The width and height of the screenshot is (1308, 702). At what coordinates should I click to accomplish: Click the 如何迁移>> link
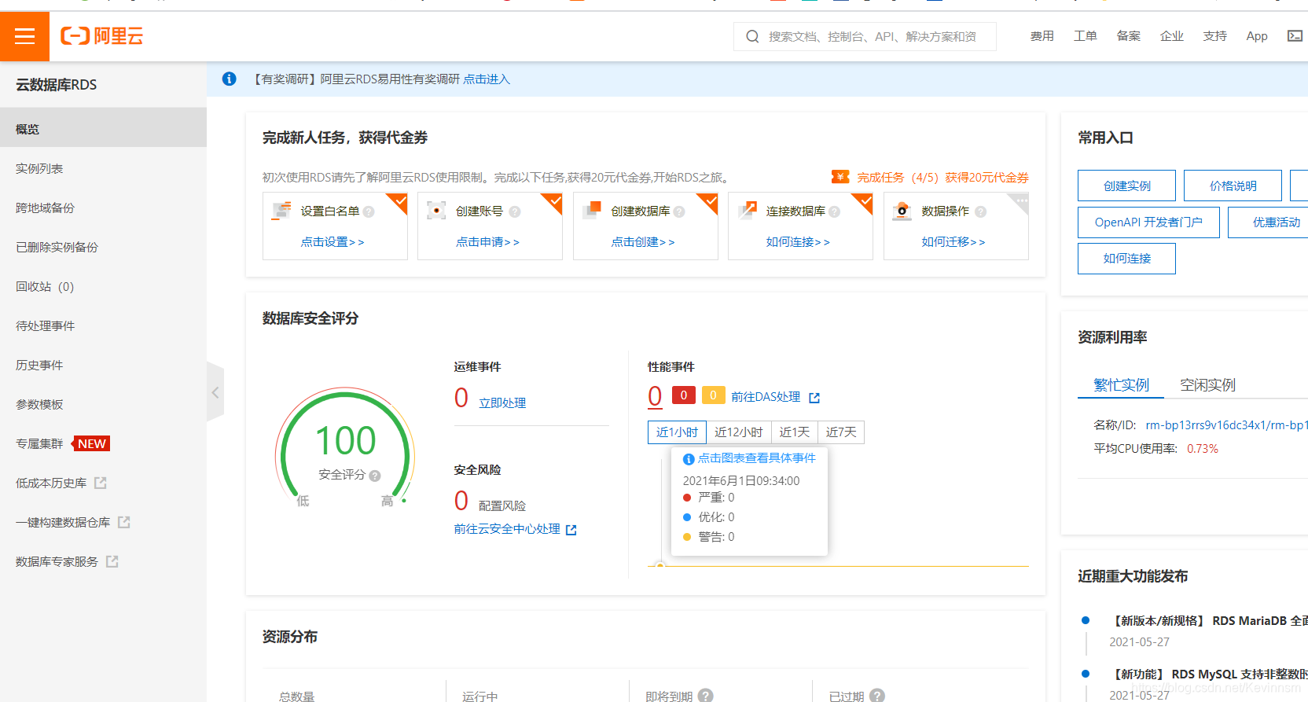tap(953, 242)
